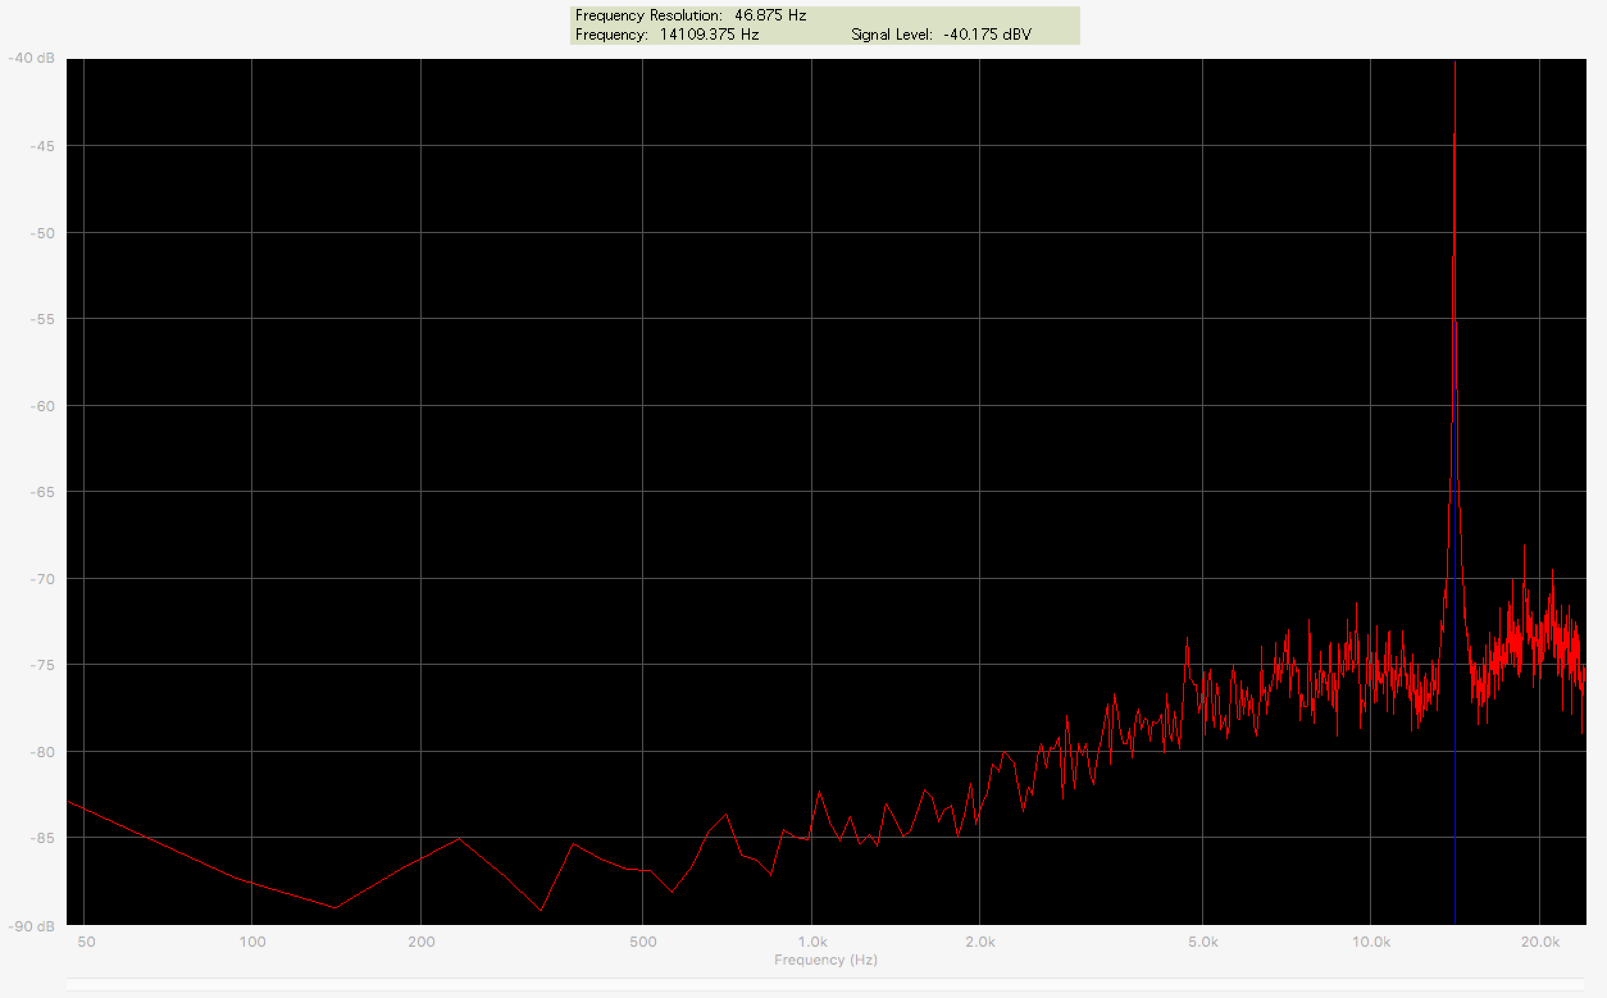
Task: Click the "10.0k" frequency axis label
Action: [1371, 942]
